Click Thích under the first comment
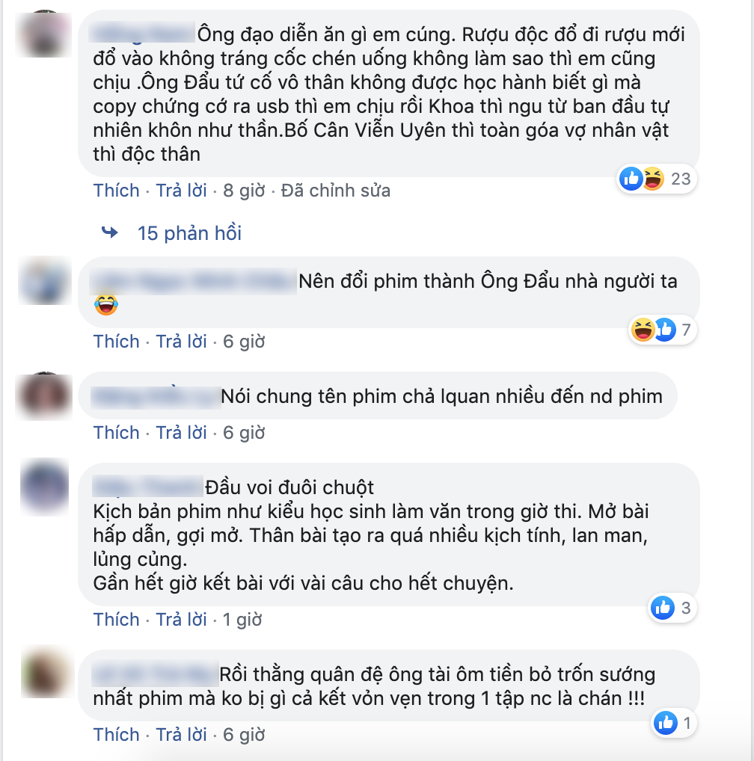 pyautogui.click(x=116, y=191)
